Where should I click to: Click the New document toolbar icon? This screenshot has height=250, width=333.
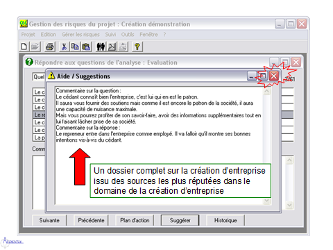(x=24, y=47)
